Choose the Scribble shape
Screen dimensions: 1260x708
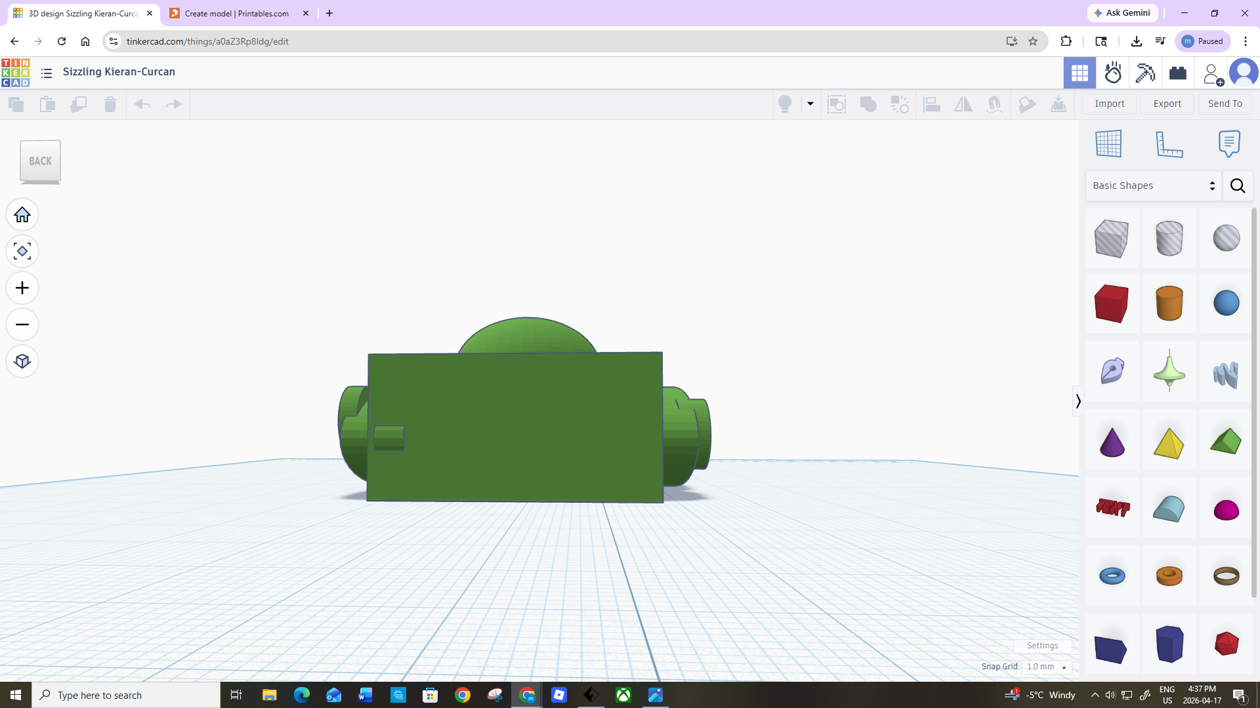1112,371
